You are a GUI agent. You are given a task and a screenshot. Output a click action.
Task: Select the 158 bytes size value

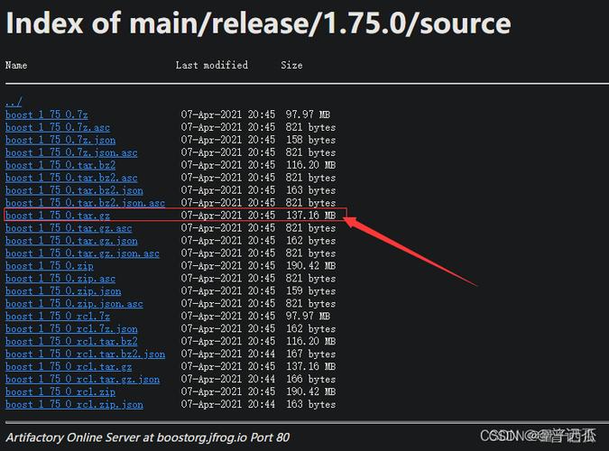(310, 140)
